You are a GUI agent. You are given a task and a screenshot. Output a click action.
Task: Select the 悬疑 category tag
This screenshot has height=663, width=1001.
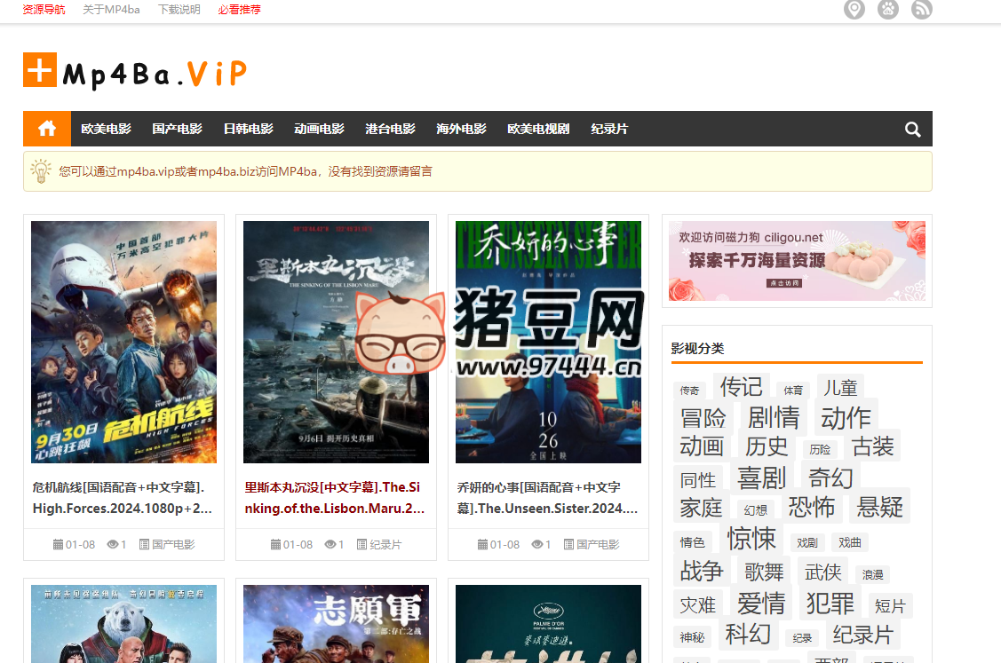879,507
